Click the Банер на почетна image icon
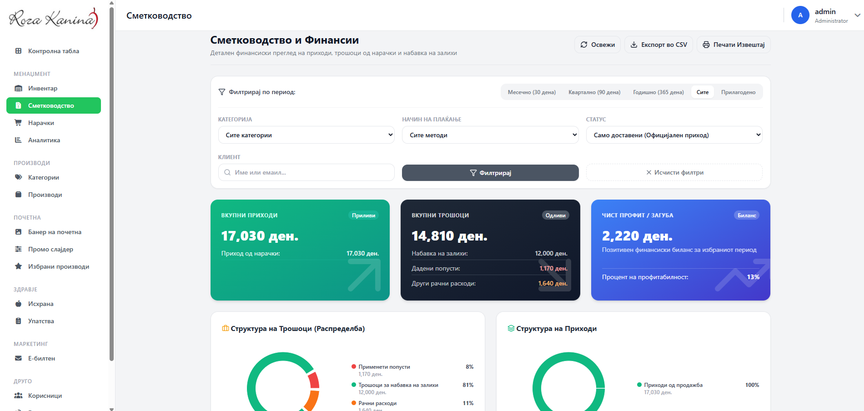 [18, 232]
